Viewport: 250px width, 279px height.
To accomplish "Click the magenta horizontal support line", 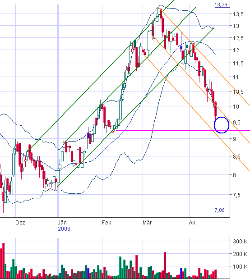I will tap(183, 131).
